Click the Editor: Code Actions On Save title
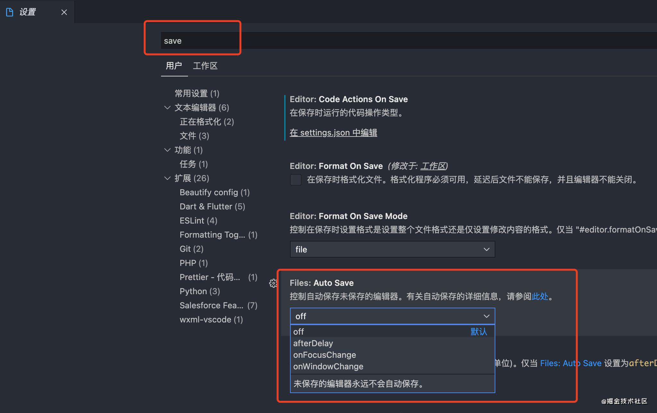657x413 pixels. coord(349,99)
